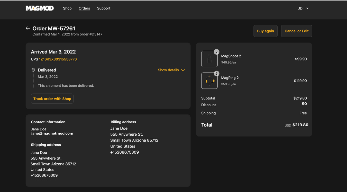
Task: Click the MagSnoot 2 product name
Action: click(231, 56)
